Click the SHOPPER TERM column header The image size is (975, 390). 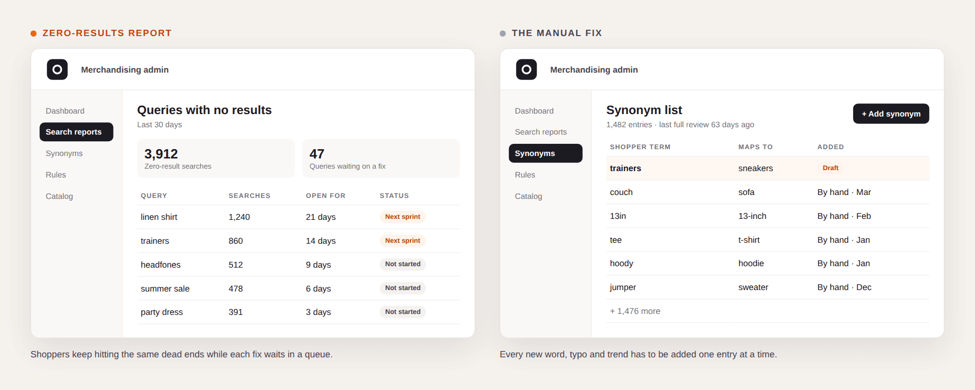(640, 147)
